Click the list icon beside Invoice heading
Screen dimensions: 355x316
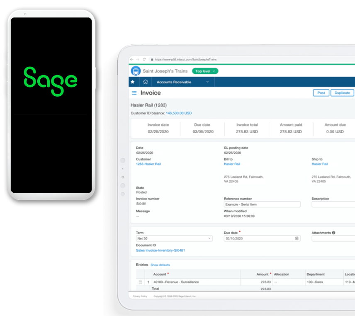[134, 92]
